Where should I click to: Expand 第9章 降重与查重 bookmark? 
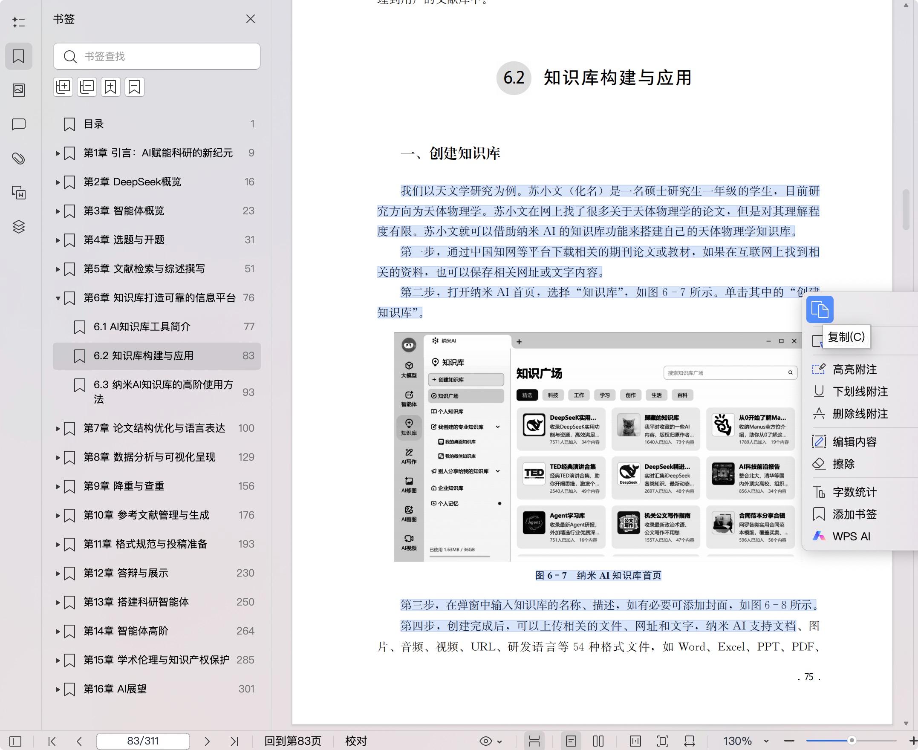pos(58,487)
